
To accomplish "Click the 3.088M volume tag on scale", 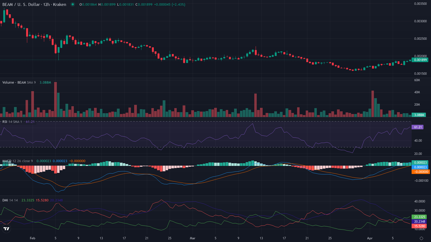I will click(418, 115).
